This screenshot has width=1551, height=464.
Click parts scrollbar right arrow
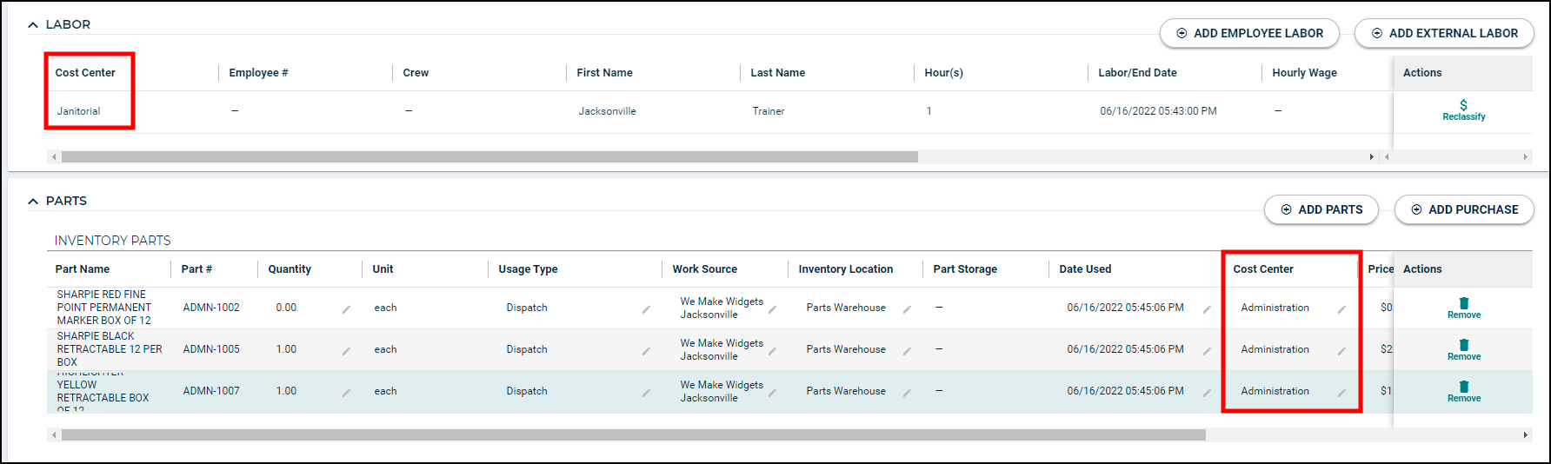click(1525, 434)
